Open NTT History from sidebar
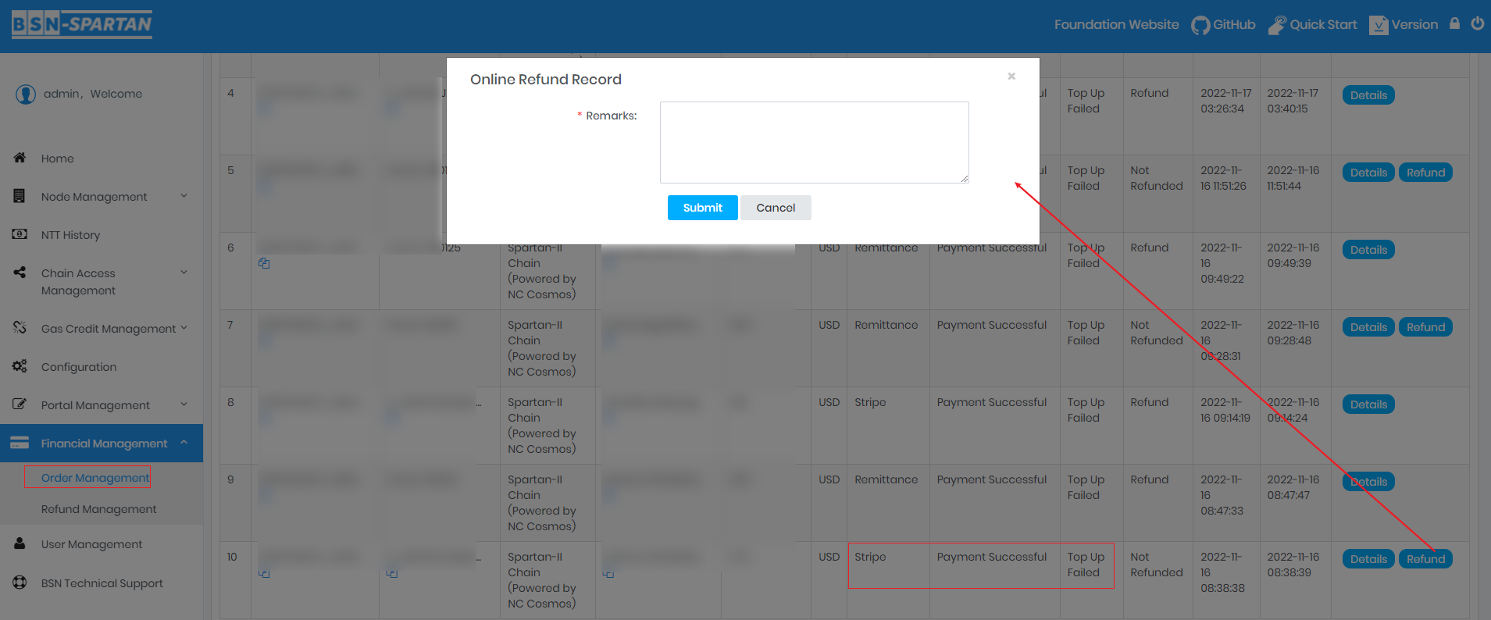Viewport: 1491px width, 620px height. click(x=70, y=235)
